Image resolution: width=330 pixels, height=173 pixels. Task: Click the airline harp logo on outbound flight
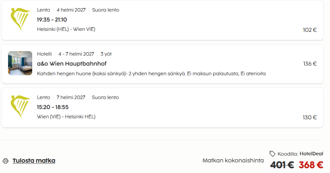tap(20, 19)
